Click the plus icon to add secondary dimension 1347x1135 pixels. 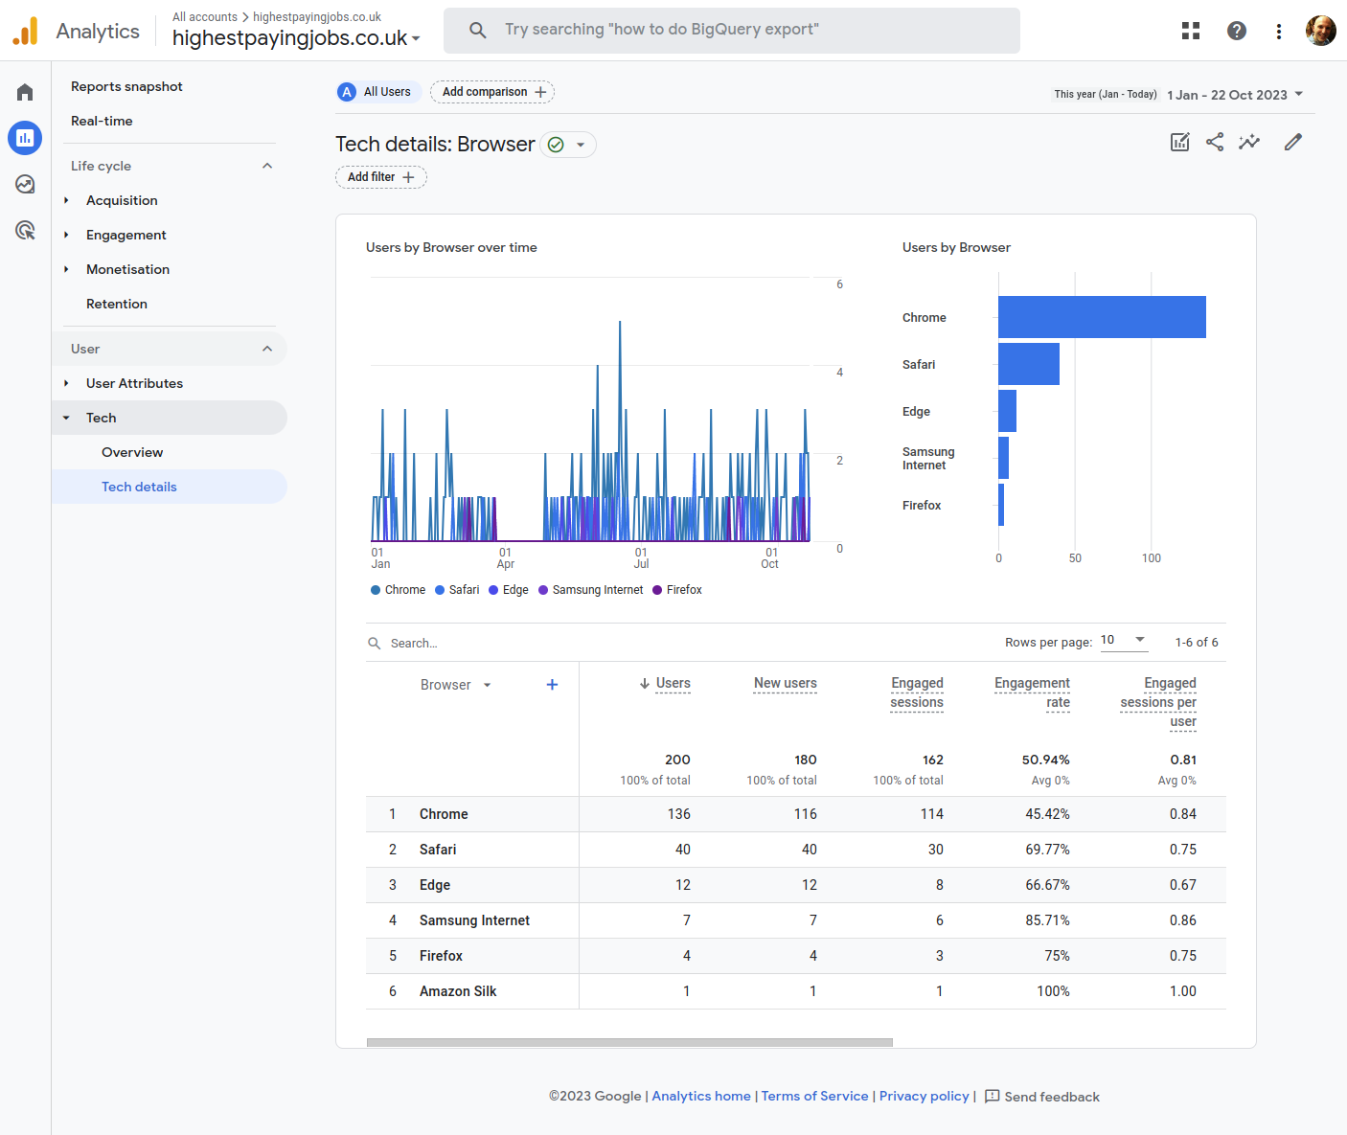click(x=552, y=684)
